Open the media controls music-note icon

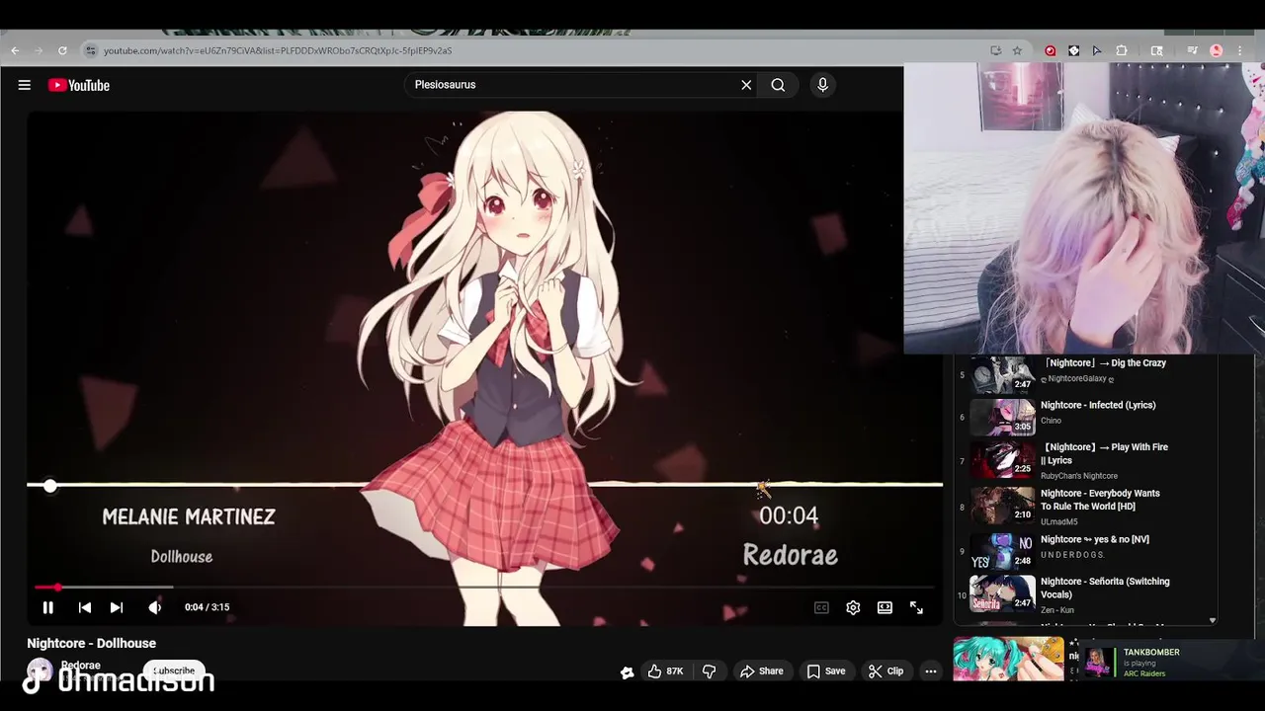1193,50
